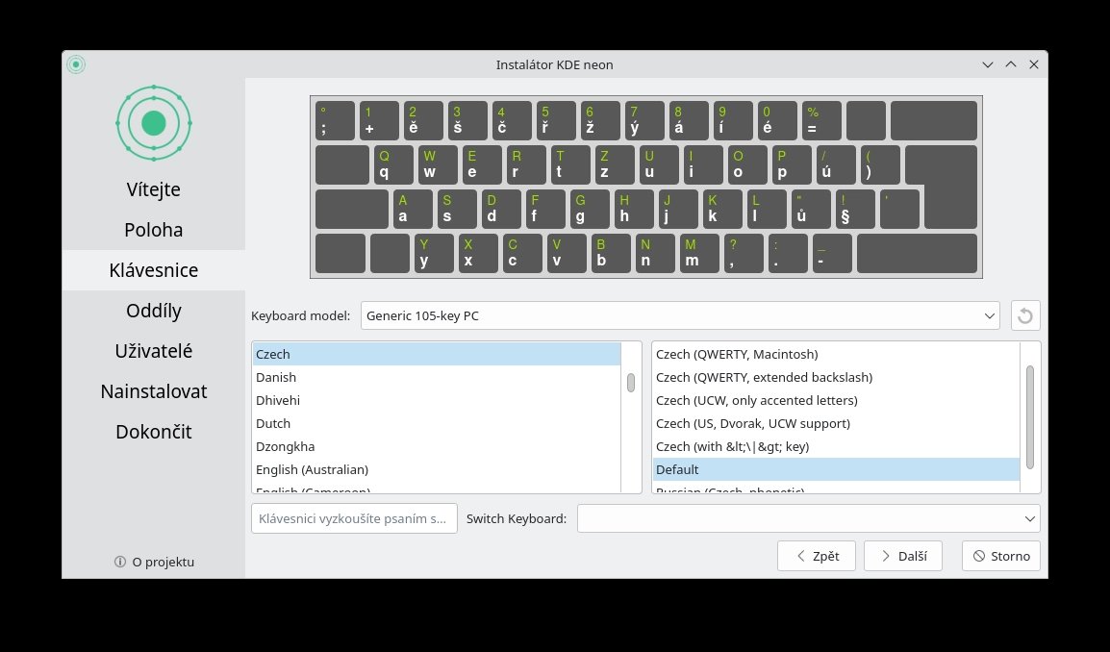Image resolution: width=1110 pixels, height=652 pixels.
Task: Click the variant list scrollbar handle
Action: (1030, 417)
